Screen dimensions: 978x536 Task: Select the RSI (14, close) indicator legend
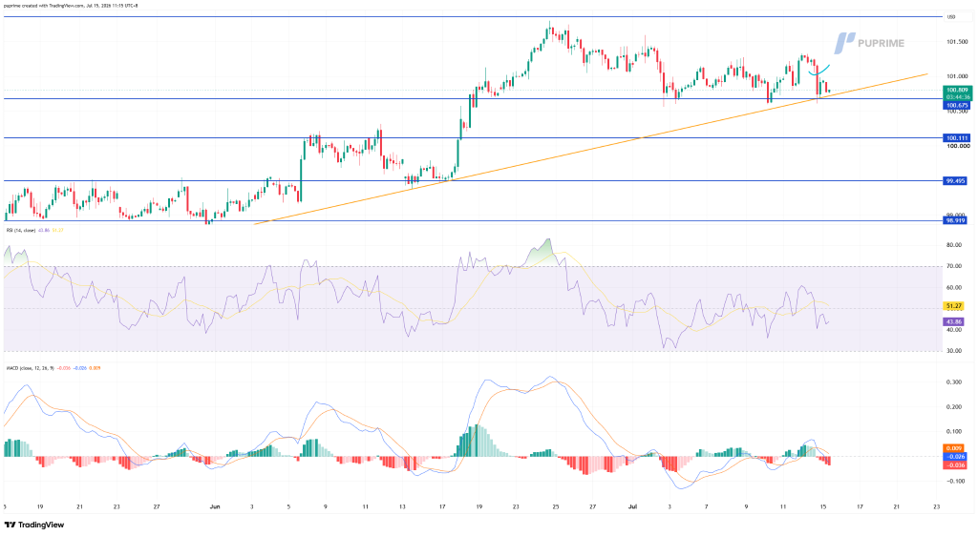tap(21, 231)
